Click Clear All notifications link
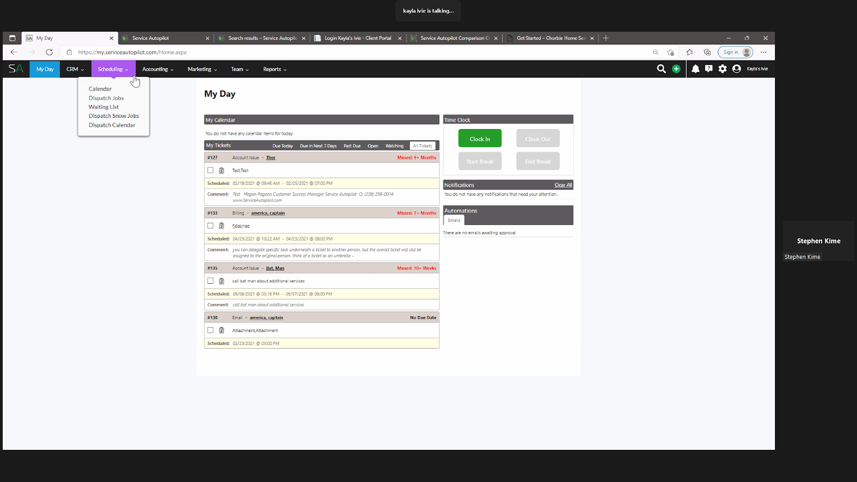The height and width of the screenshot is (482, 857). pyautogui.click(x=563, y=185)
